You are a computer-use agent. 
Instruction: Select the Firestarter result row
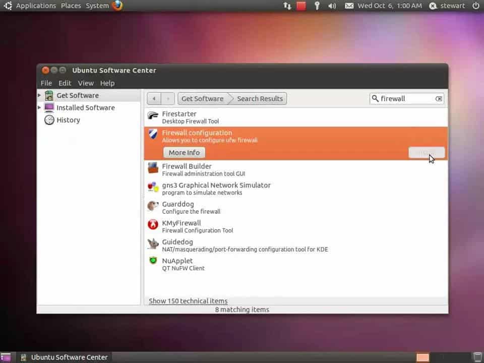point(296,117)
